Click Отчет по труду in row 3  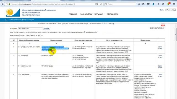[x=47, y=56]
